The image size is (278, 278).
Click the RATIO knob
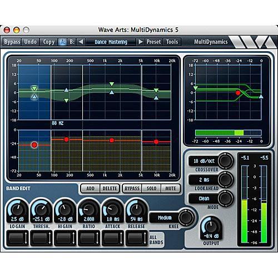coord(89,210)
